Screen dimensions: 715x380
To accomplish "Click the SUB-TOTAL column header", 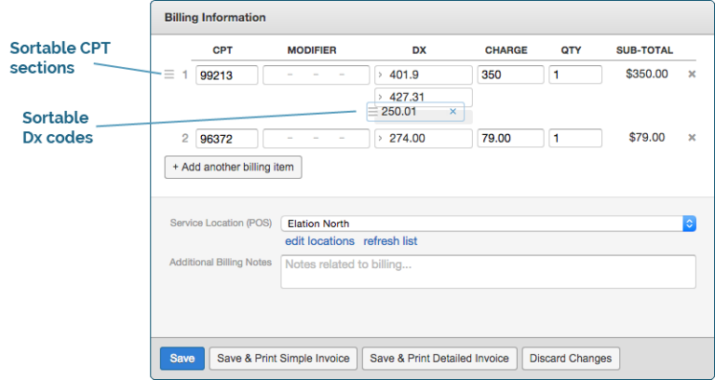I will (x=644, y=50).
